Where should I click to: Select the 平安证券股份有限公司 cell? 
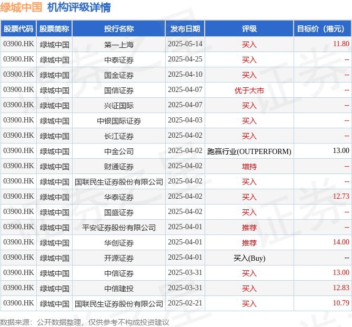point(119,228)
